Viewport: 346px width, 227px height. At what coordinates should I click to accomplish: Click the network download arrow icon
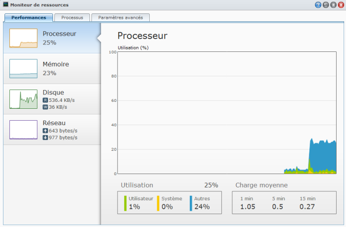pos(45,137)
